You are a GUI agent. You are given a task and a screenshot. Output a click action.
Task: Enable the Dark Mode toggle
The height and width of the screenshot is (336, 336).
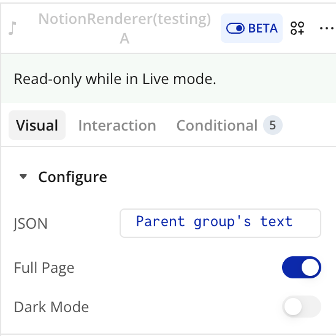(301, 307)
